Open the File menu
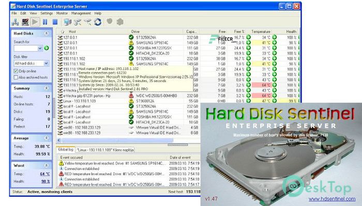362x206 pixels. pyautogui.click(x=14, y=13)
